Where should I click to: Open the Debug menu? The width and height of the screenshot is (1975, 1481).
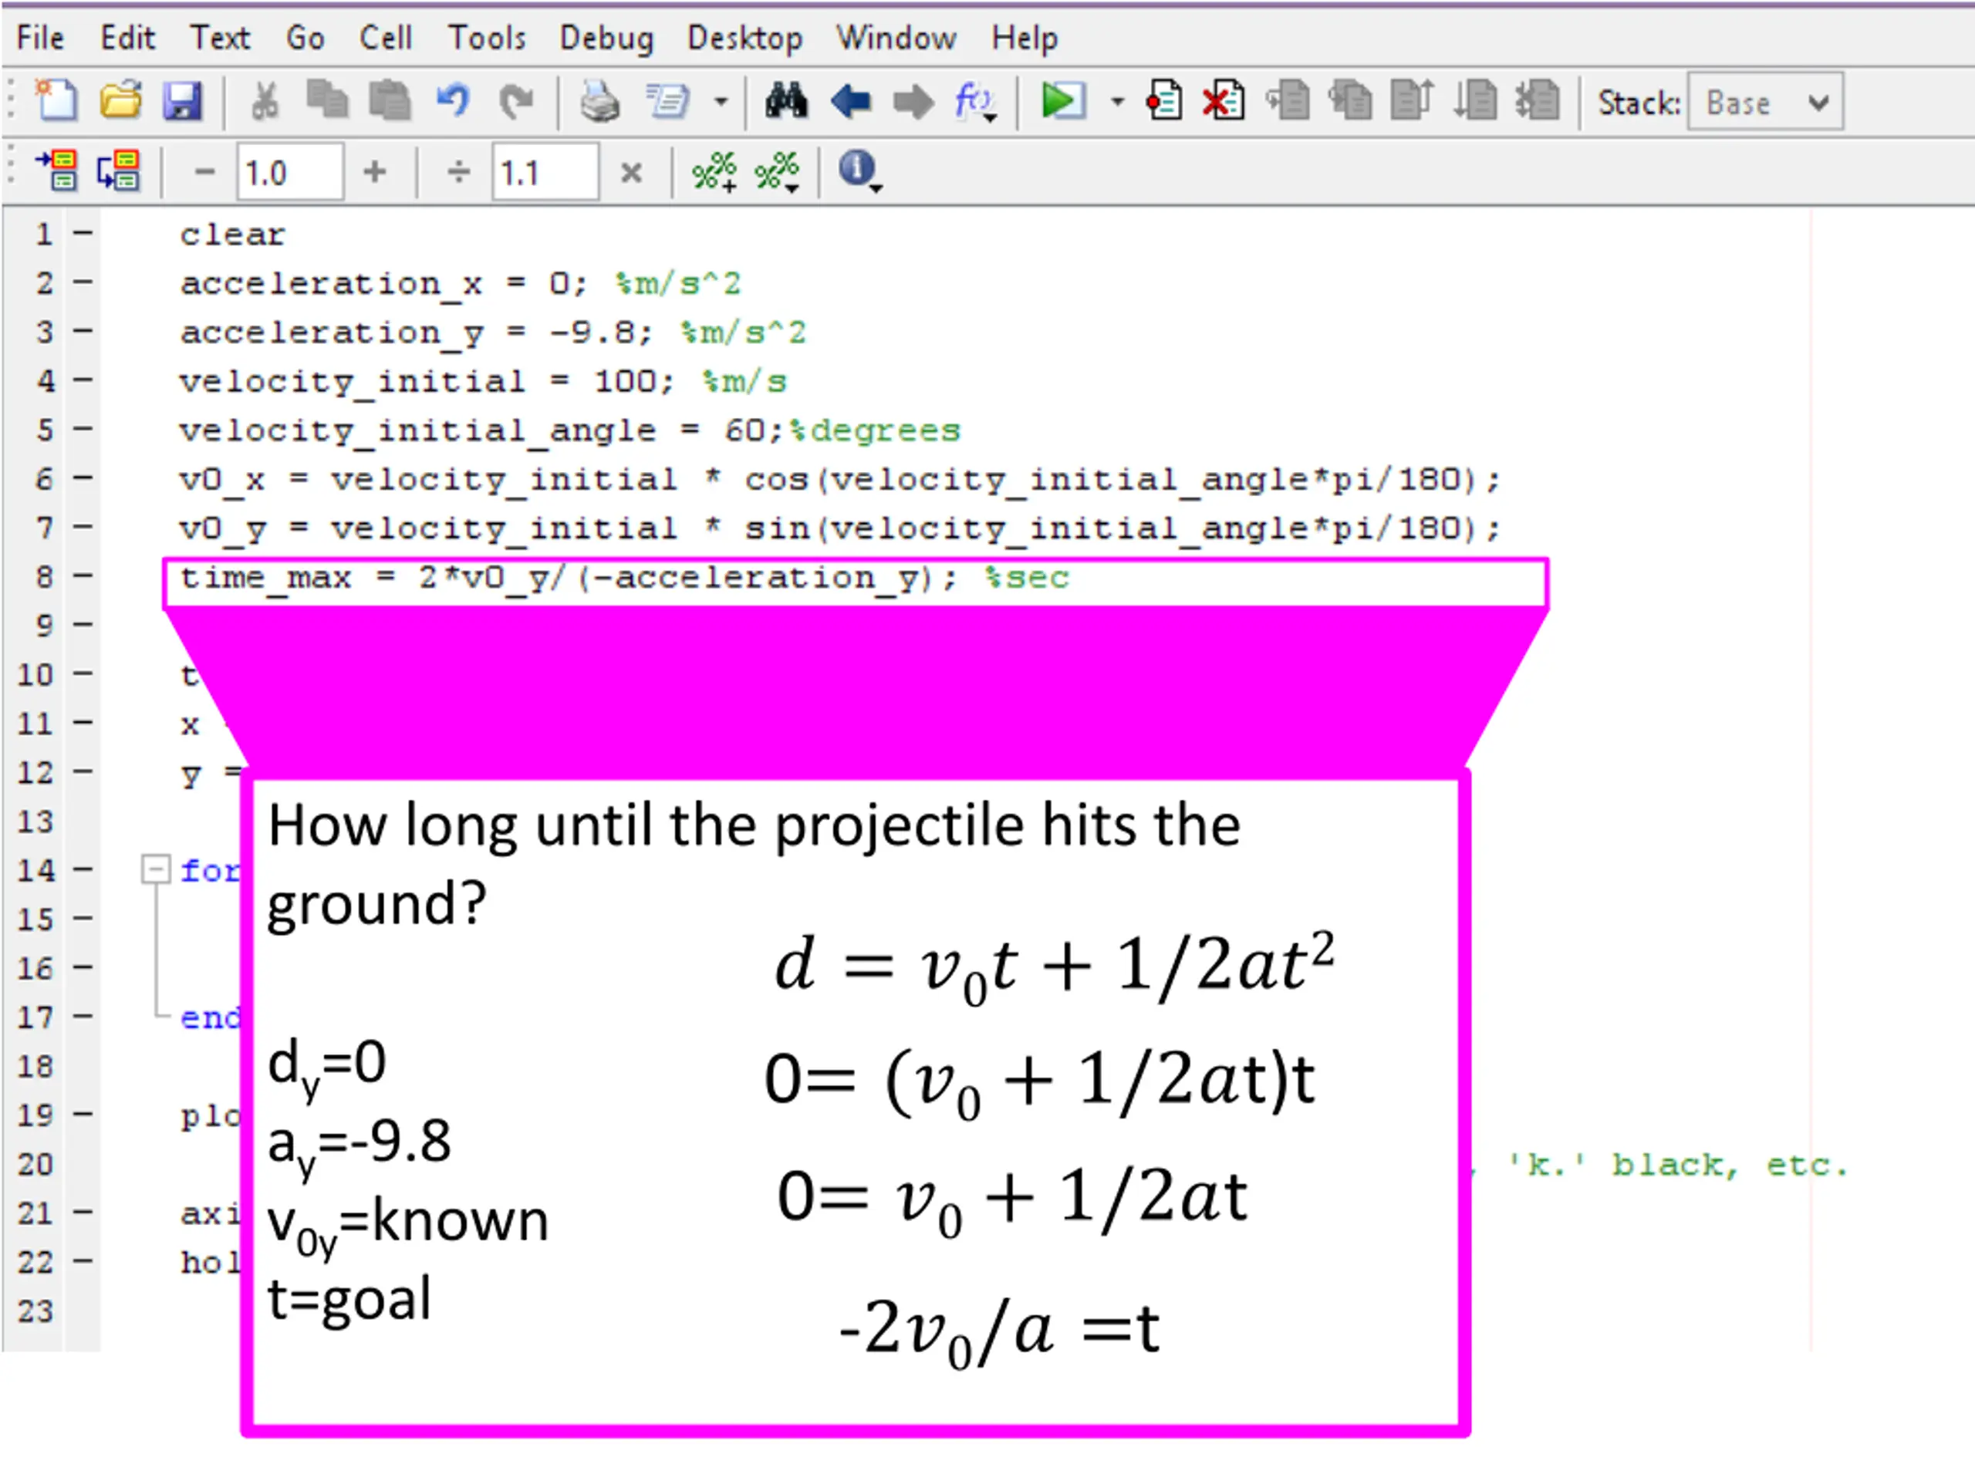[x=606, y=39]
